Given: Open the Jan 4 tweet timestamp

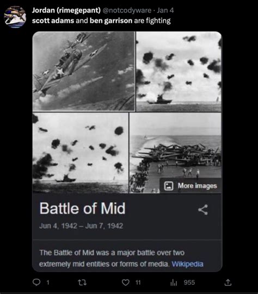Looking at the screenshot, I should tap(165, 10).
